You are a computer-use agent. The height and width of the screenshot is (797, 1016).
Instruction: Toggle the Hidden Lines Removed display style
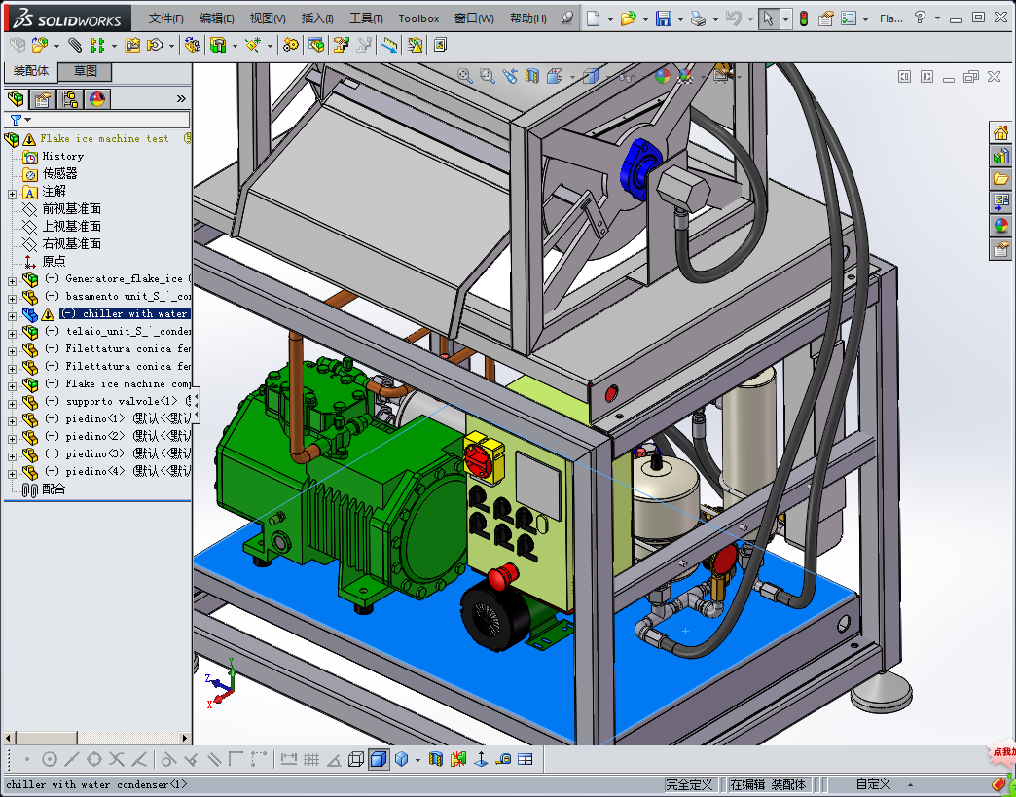pyautogui.click(x=356, y=759)
